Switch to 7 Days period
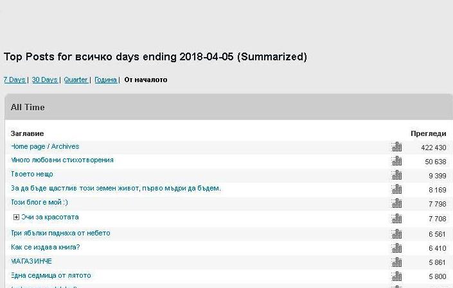453x288 pixels. pyautogui.click(x=14, y=80)
